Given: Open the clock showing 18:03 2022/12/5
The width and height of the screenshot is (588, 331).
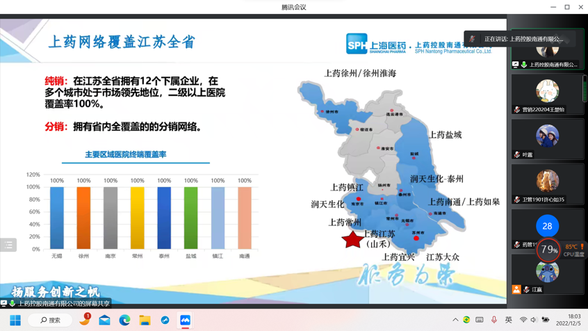Looking at the screenshot, I should click(x=569, y=320).
